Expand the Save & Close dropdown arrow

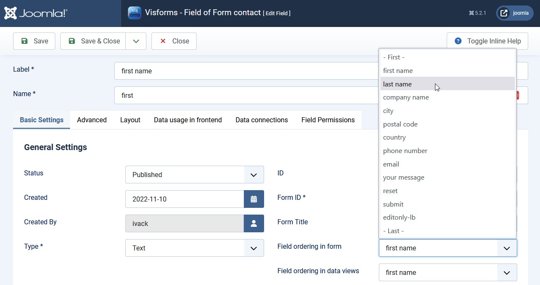136,41
